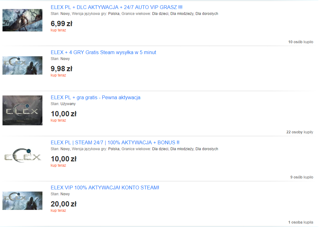Click '9 osób kupiło' text
The height and width of the screenshot is (227, 319).
point(302,177)
